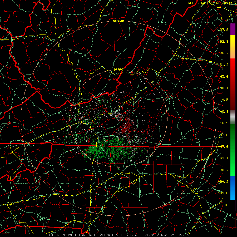Image resolution: width=237 pixels, height=237 pixels.
Task: Click the -0.9 legend value
Action: pyautogui.click(x=224, y=112)
